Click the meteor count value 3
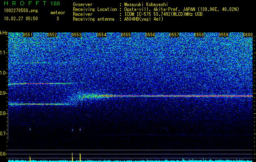 (x=58, y=19)
